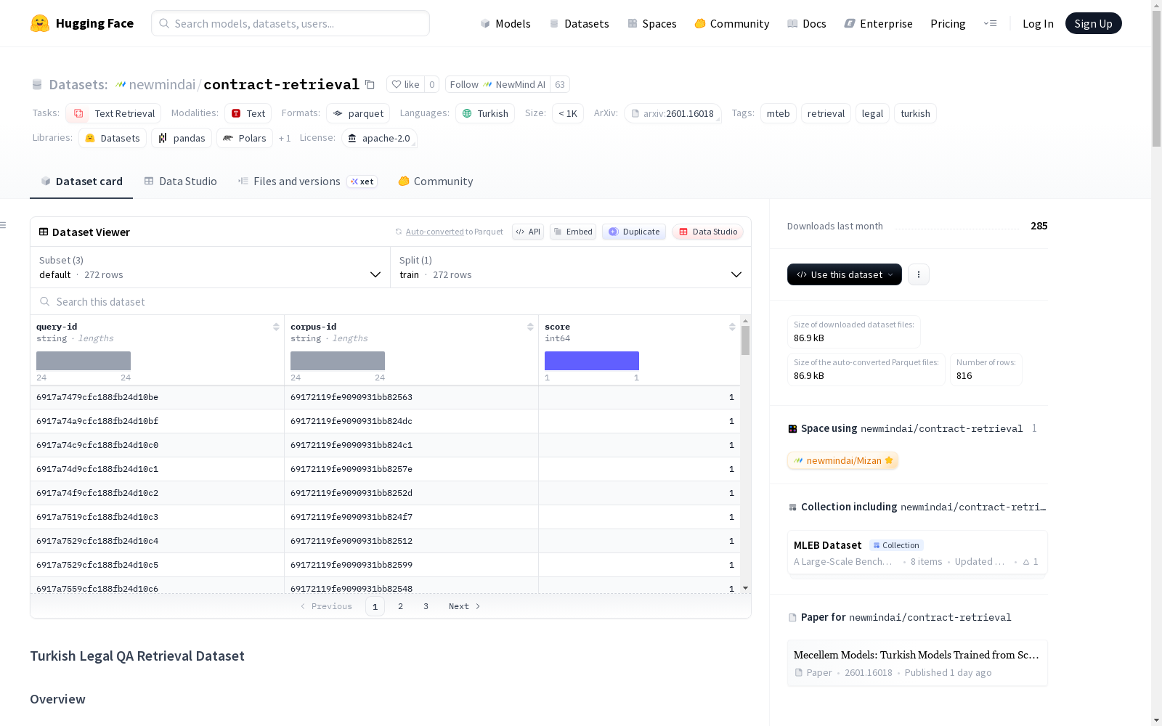
Task: Open the newmindai organization link
Action: click(162, 84)
